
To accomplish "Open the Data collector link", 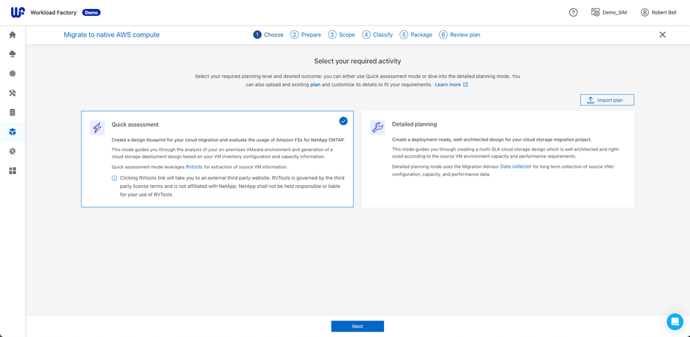I will tap(516, 166).
